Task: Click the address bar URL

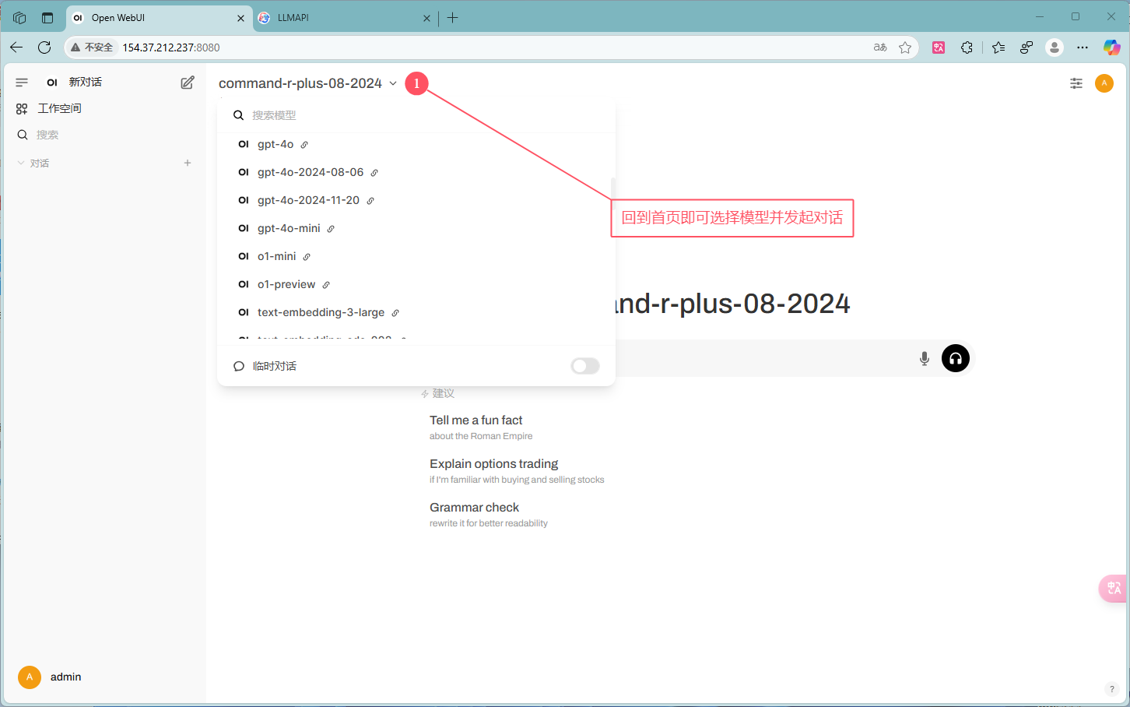Action: (x=171, y=47)
